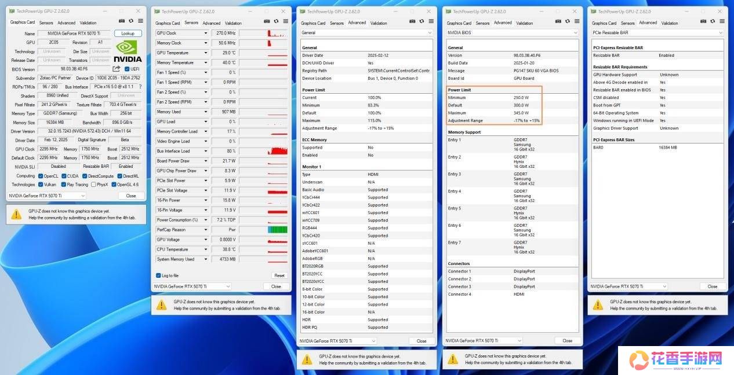Click the BIOS export arrow icon beside UEFI
This screenshot has width=734, height=375.
[x=117, y=69]
